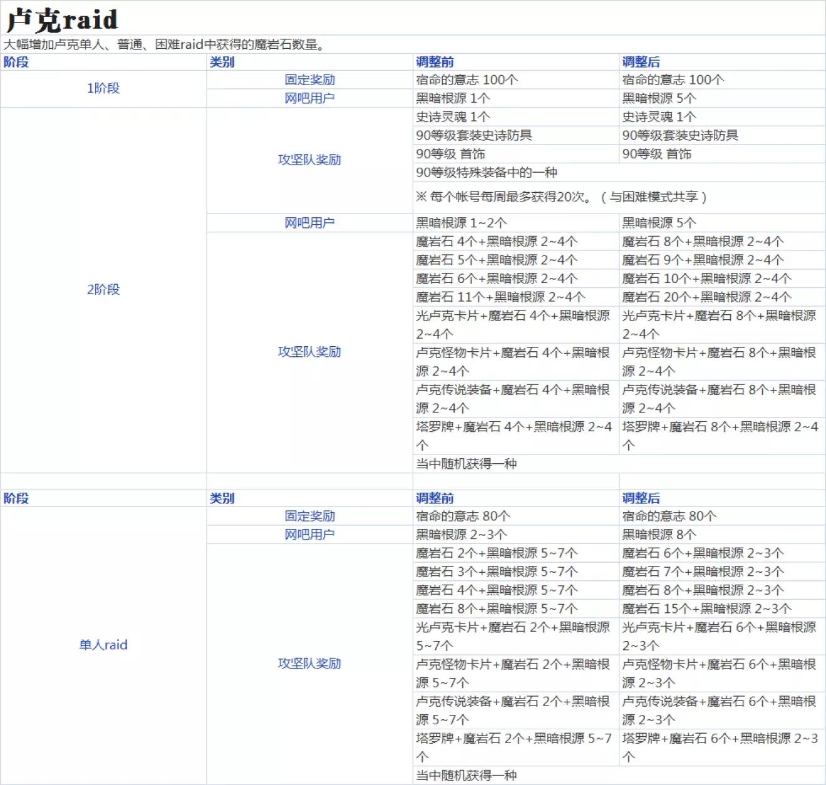This screenshot has height=785, width=826.
Task: Click the 单人raid stage label
Action: tap(102, 644)
